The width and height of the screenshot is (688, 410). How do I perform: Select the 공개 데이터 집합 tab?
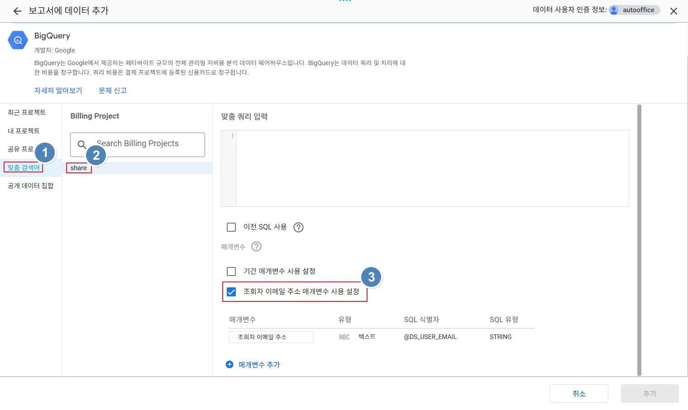click(x=31, y=186)
